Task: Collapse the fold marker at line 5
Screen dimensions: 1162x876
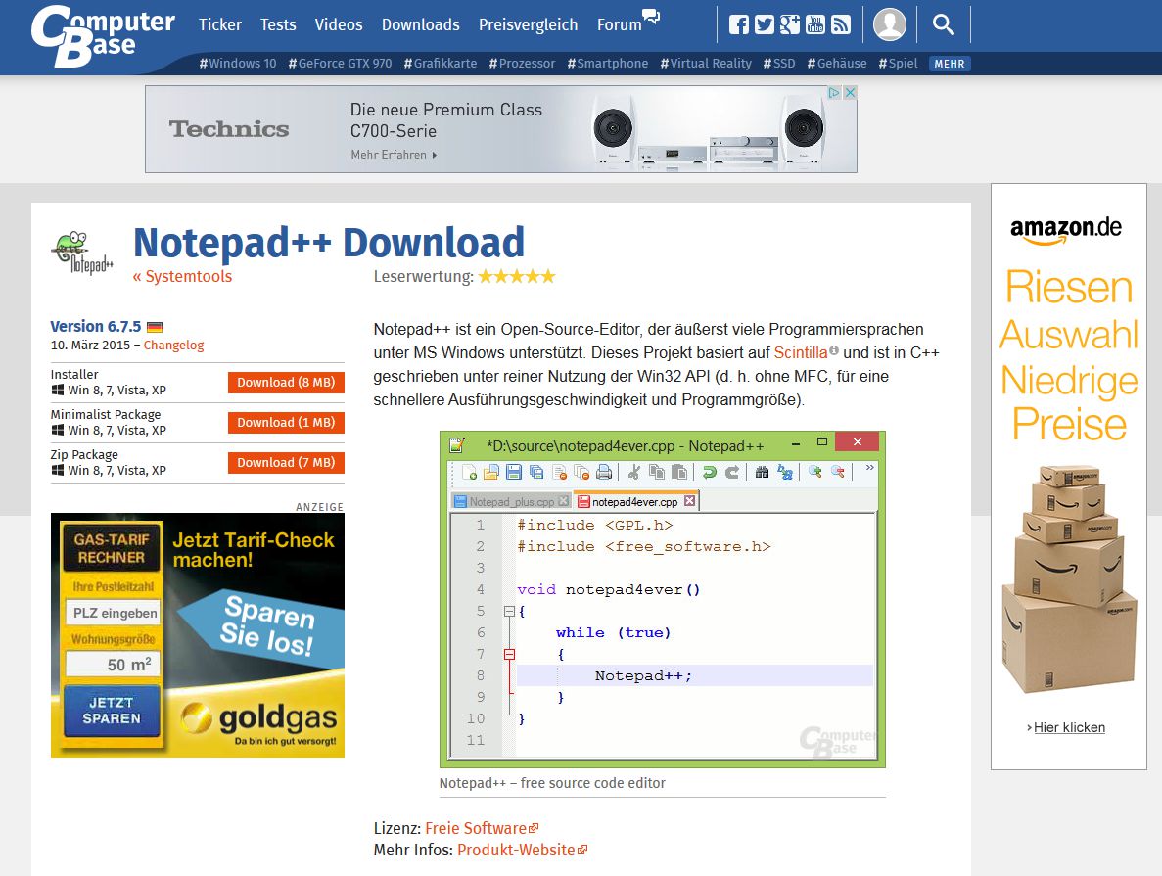Action: (509, 612)
